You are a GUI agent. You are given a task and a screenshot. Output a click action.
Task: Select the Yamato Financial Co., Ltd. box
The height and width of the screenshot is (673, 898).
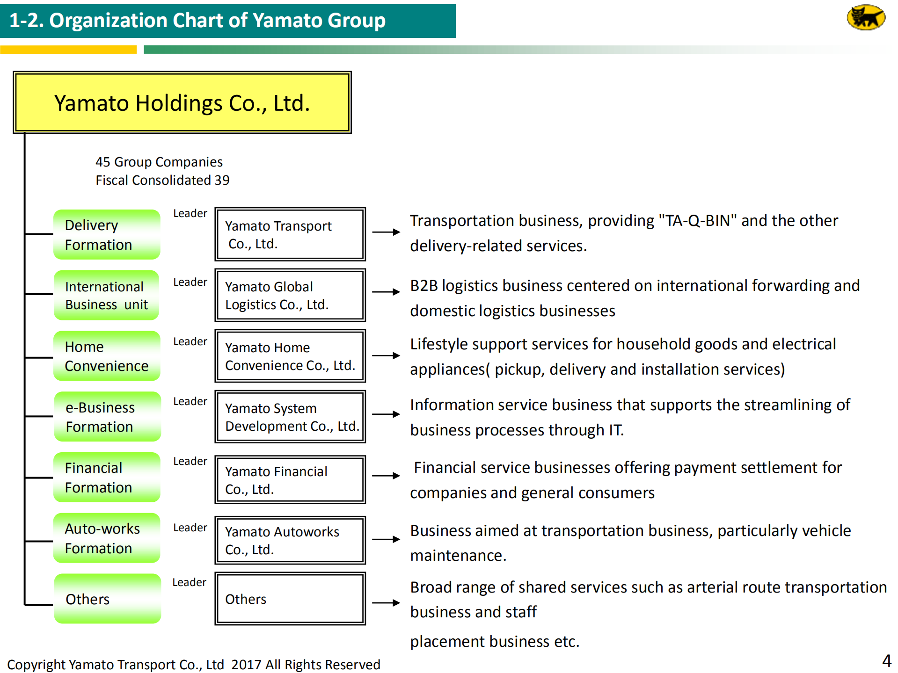290,480
